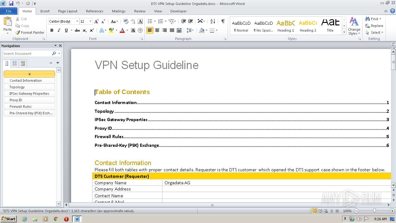Switch to the Insert tab

click(45, 11)
